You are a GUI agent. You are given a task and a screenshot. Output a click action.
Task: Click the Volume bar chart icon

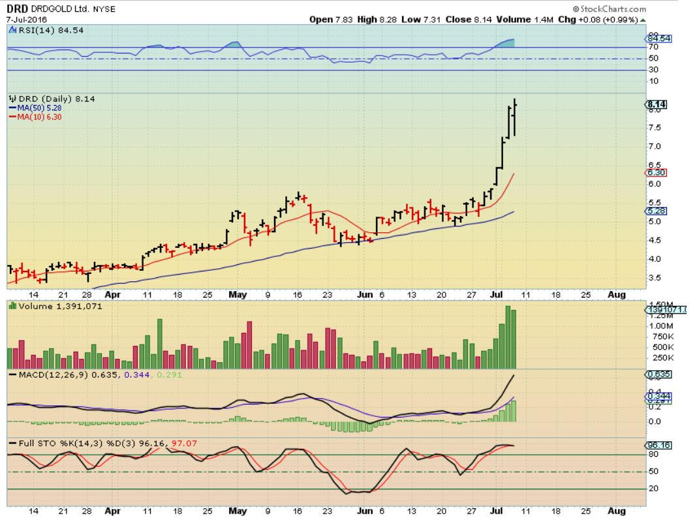13,306
